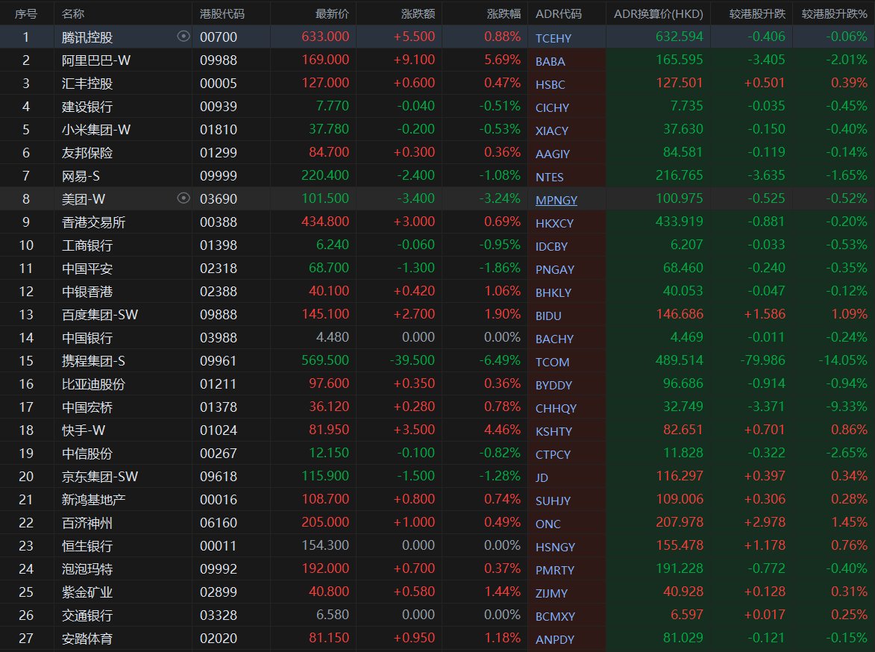Click the ADR代码 column header
Viewport: 875px width, 652px height.
(558, 13)
